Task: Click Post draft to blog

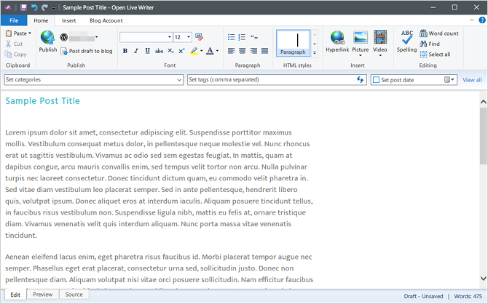Action: (87, 51)
